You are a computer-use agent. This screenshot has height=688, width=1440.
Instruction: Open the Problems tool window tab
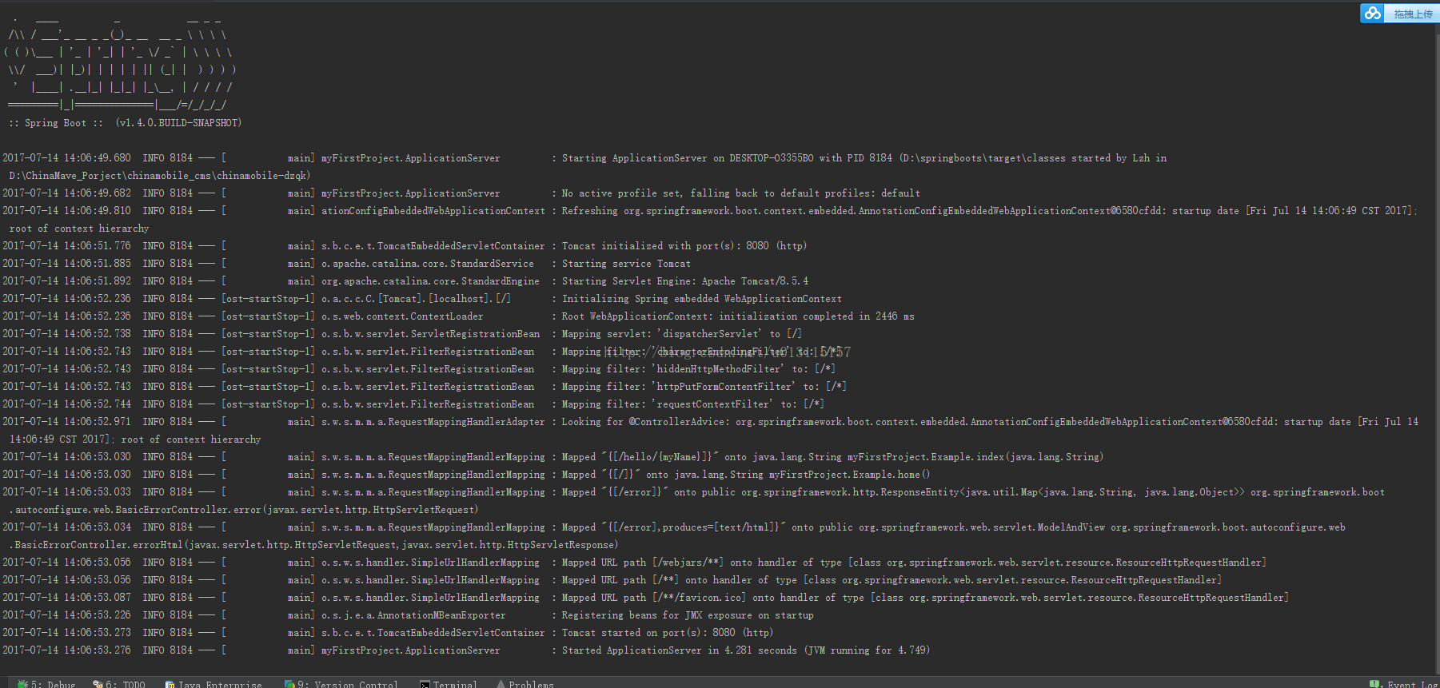525,683
